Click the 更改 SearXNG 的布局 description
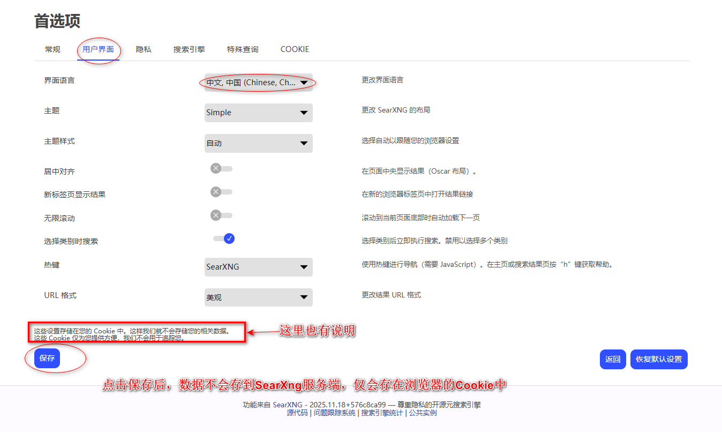 [396, 110]
